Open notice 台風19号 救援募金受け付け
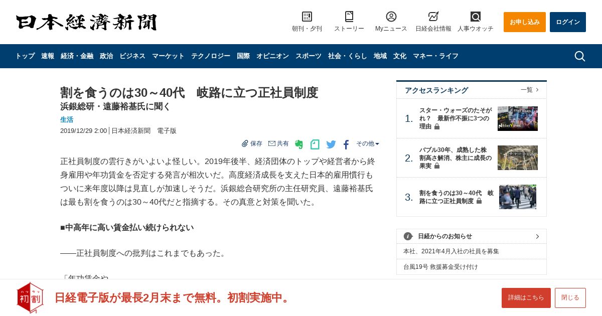The image size is (602, 316). (x=440, y=267)
